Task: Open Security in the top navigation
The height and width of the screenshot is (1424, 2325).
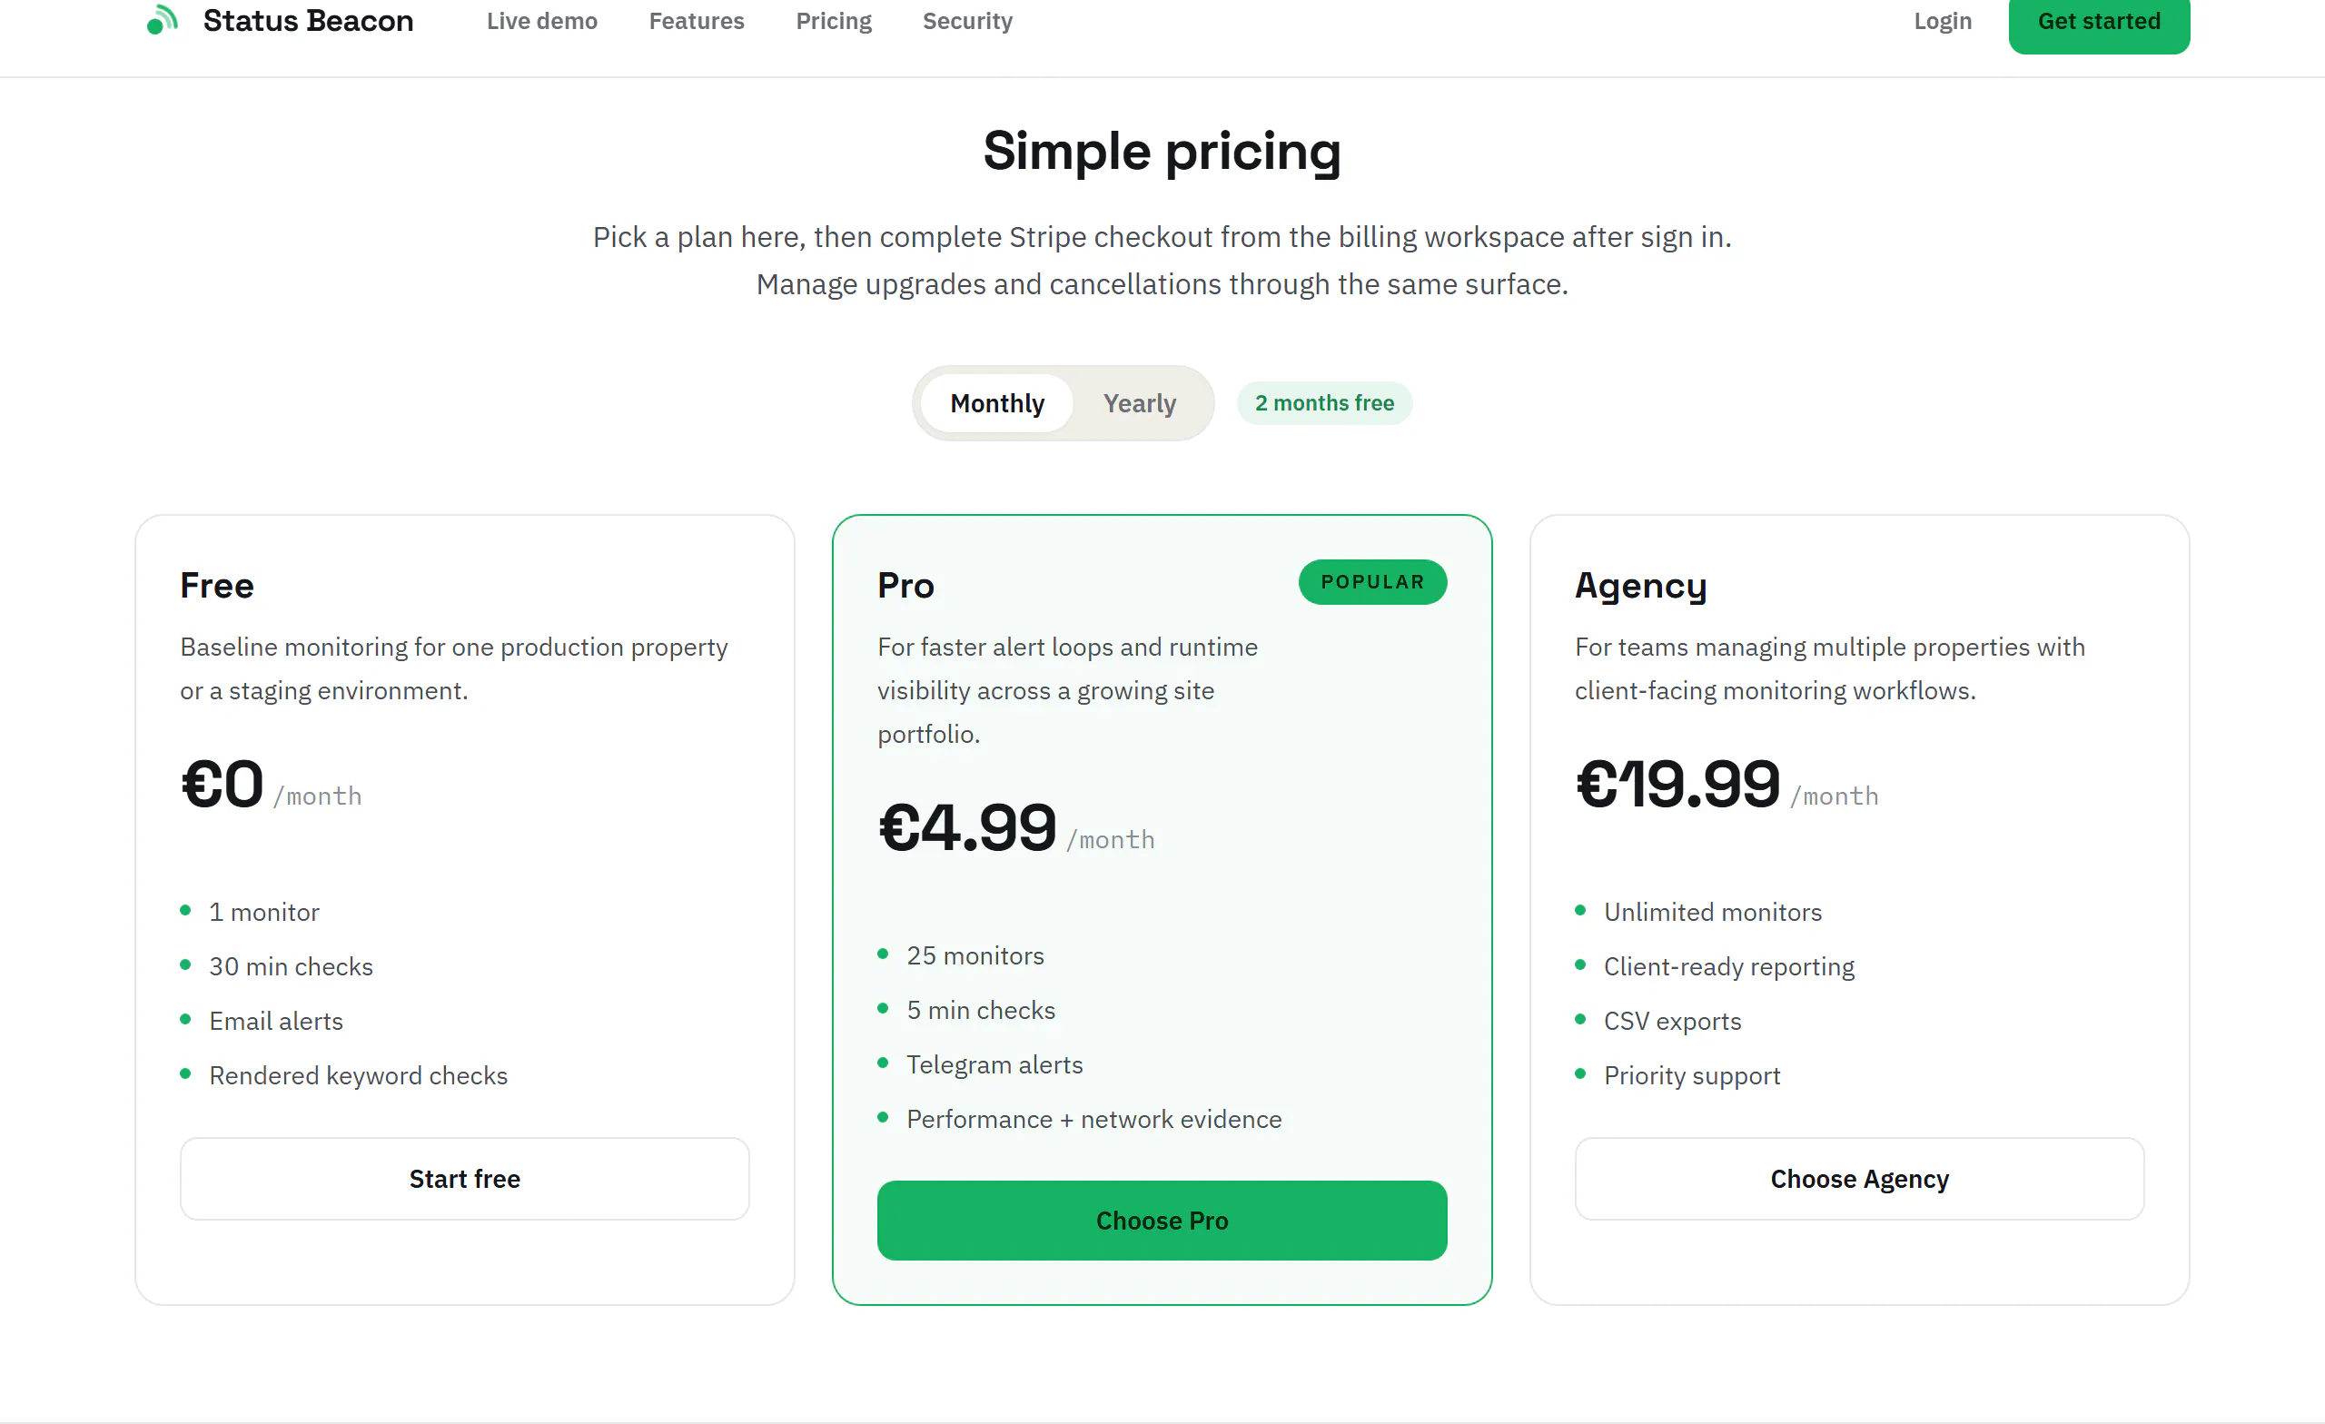Action: [967, 21]
